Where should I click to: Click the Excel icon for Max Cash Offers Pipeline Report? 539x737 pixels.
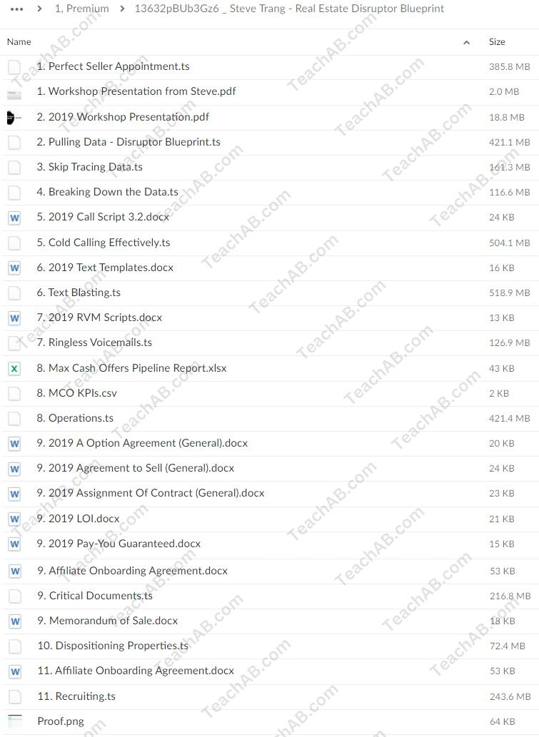pos(14,369)
